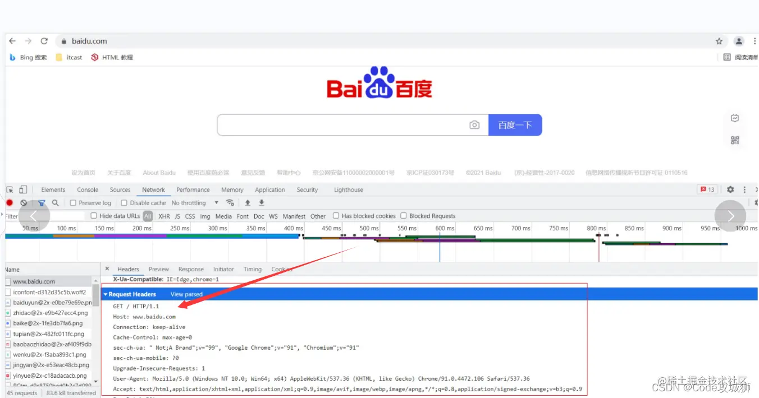Check the Has blocked cookies option
Viewport: 759px width, 398px height.
click(336, 216)
